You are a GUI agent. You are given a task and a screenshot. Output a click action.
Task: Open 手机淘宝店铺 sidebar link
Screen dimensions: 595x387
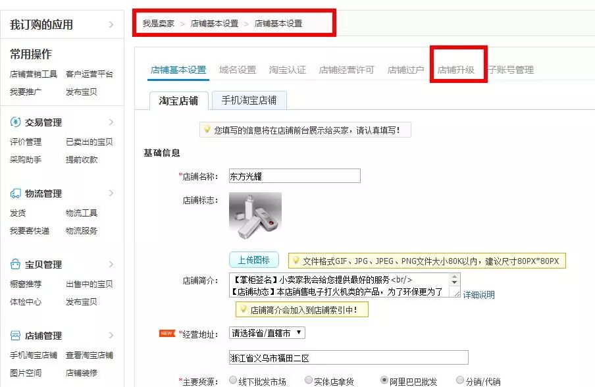tap(34, 355)
